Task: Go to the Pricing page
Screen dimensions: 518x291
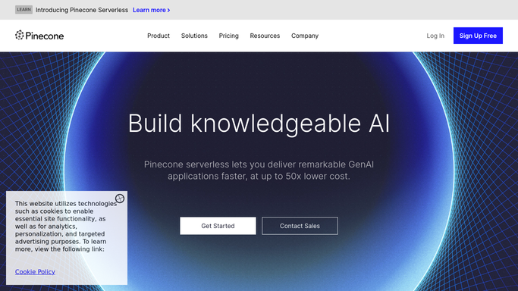Action: click(x=228, y=36)
